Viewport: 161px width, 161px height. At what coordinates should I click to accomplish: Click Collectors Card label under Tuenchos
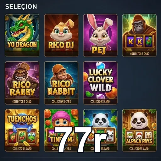[22, 149]
